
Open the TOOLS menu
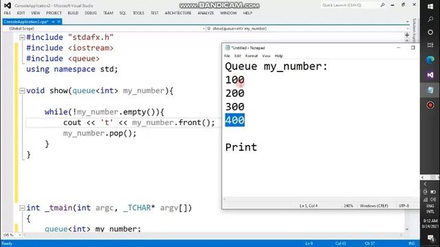coord(138,13)
